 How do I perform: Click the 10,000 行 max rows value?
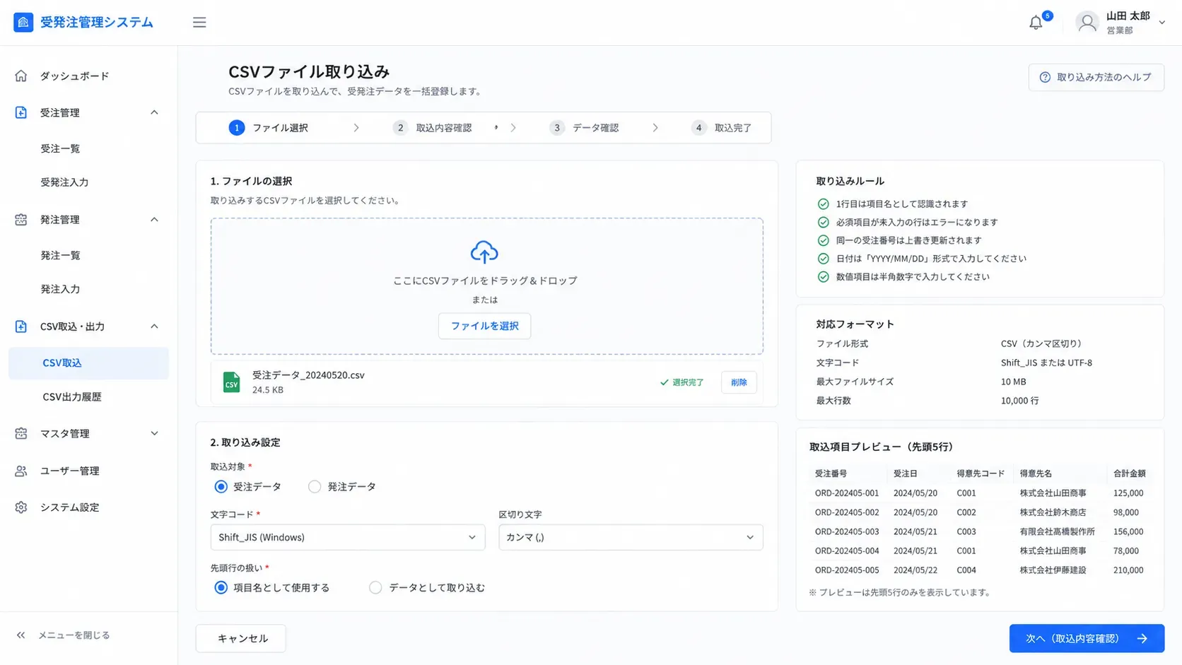pyautogui.click(x=1019, y=401)
